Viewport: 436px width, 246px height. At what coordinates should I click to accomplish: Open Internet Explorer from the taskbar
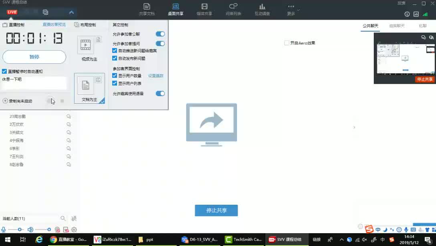(39, 240)
